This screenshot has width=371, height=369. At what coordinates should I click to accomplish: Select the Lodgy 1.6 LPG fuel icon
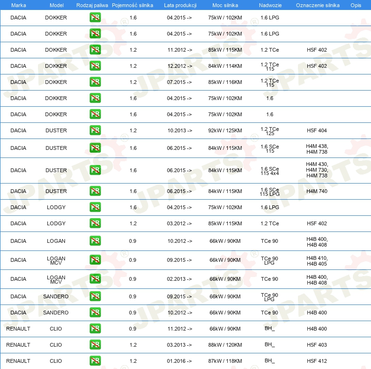pos(95,207)
